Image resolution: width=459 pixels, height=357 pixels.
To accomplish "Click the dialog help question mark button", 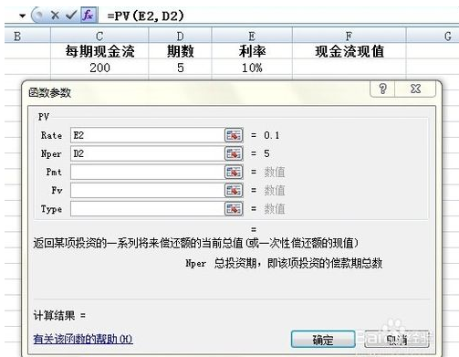I will click(382, 89).
